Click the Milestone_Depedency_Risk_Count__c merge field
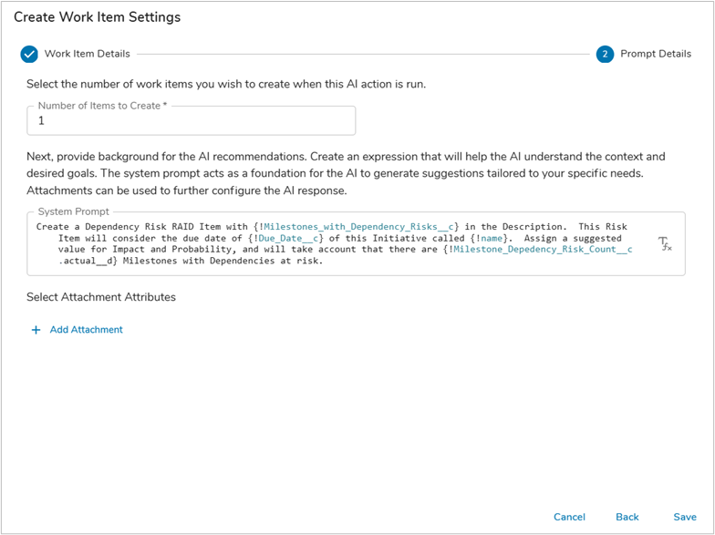Viewport: 715px width, 535px height. click(x=542, y=249)
